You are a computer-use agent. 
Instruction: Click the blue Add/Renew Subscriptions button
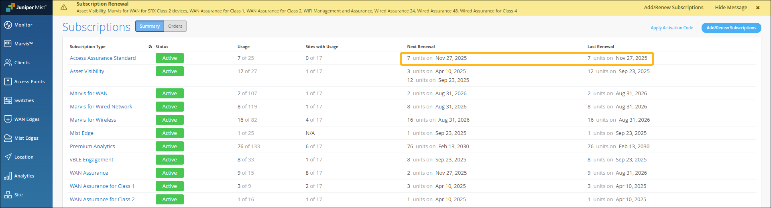(731, 28)
